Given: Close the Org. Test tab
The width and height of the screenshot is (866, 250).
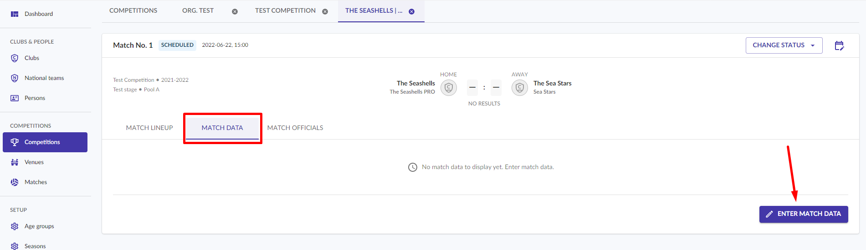Looking at the screenshot, I should tap(235, 12).
